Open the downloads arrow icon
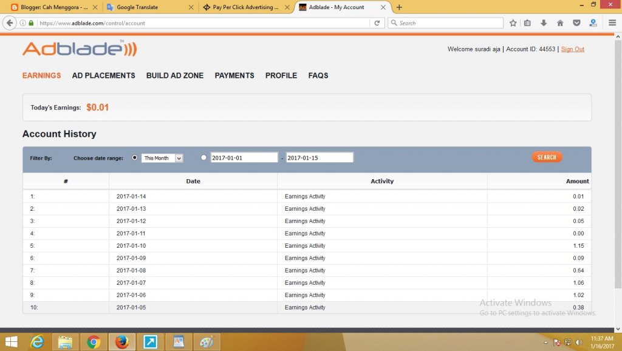This screenshot has width=622, height=351. click(x=544, y=23)
